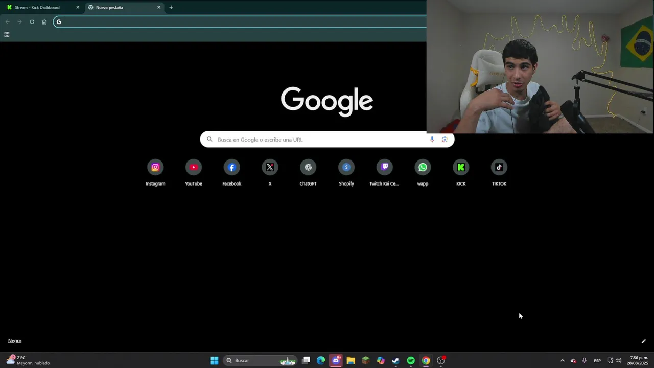Viewport: 654px width, 368px height.
Task: Click the taskbar Buscar search box
Action: coord(261,361)
